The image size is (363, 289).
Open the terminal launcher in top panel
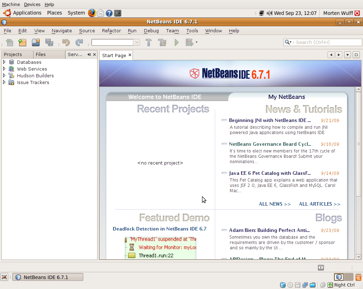[118, 13]
